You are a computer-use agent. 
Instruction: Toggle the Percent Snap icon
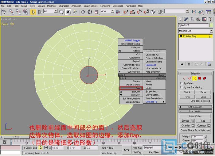[x=139, y=12]
